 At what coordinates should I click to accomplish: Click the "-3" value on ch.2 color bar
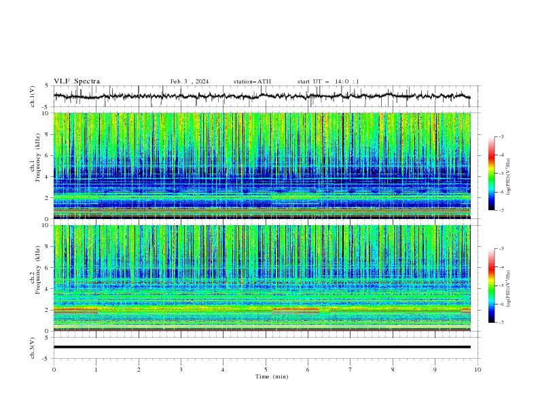[x=501, y=249]
